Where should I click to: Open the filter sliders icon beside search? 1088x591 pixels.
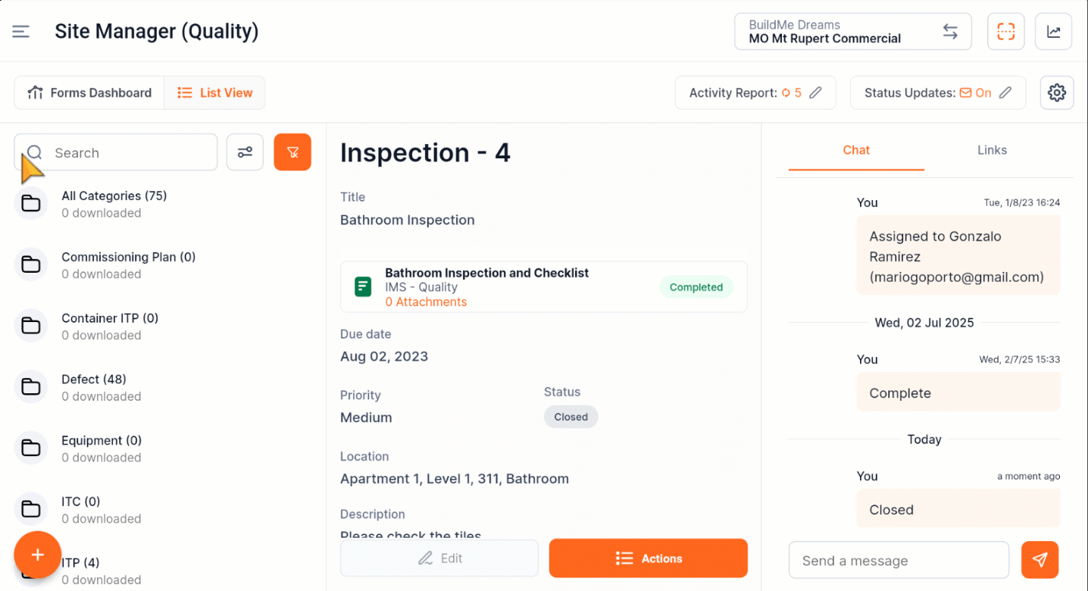tap(245, 152)
